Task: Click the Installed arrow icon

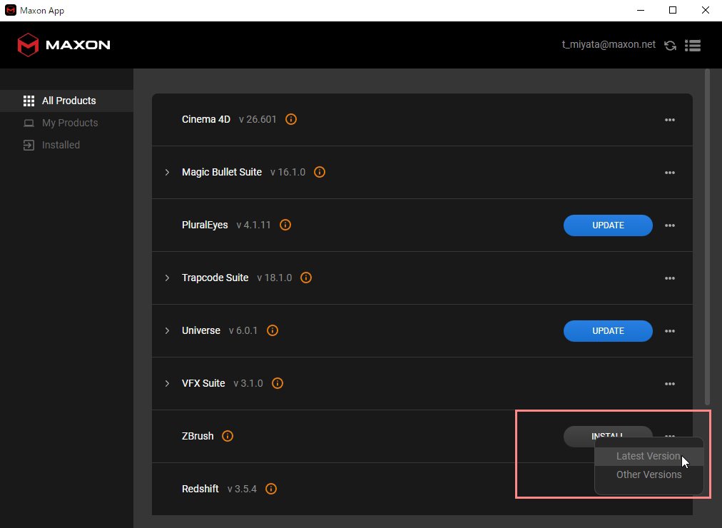Action: pos(29,145)
